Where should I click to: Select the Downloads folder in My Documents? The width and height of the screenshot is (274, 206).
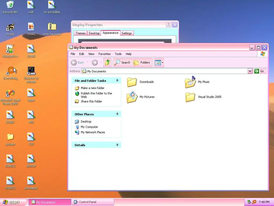tap(140, 82)
